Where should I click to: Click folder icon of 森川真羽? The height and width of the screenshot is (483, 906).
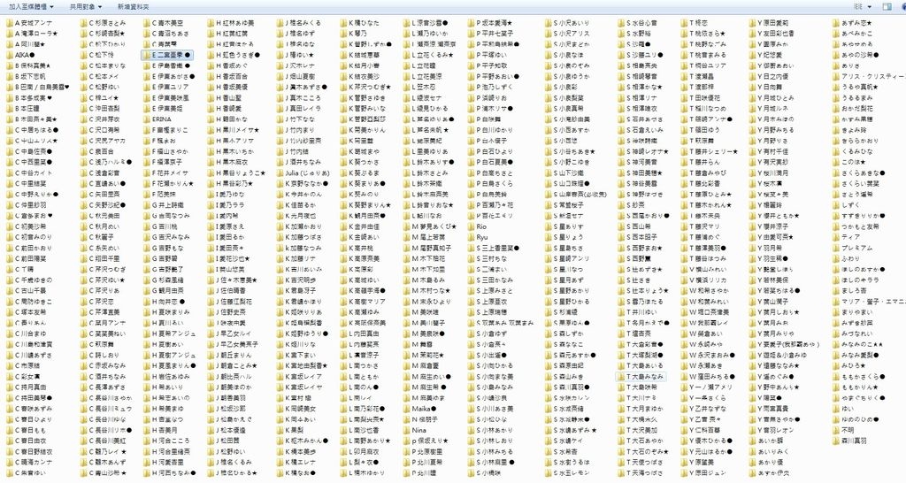(835, 441)
